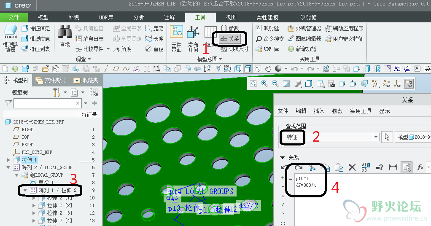Switch to the 模型 ribbon tab
Image resolution: width=431 pixels, height=226 pixels.
pyautogui.click(x=43, y=17)
